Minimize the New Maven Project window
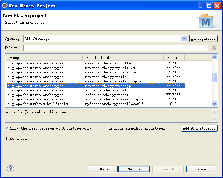Screen dimensions: 223x178 (x=201, y=6)
